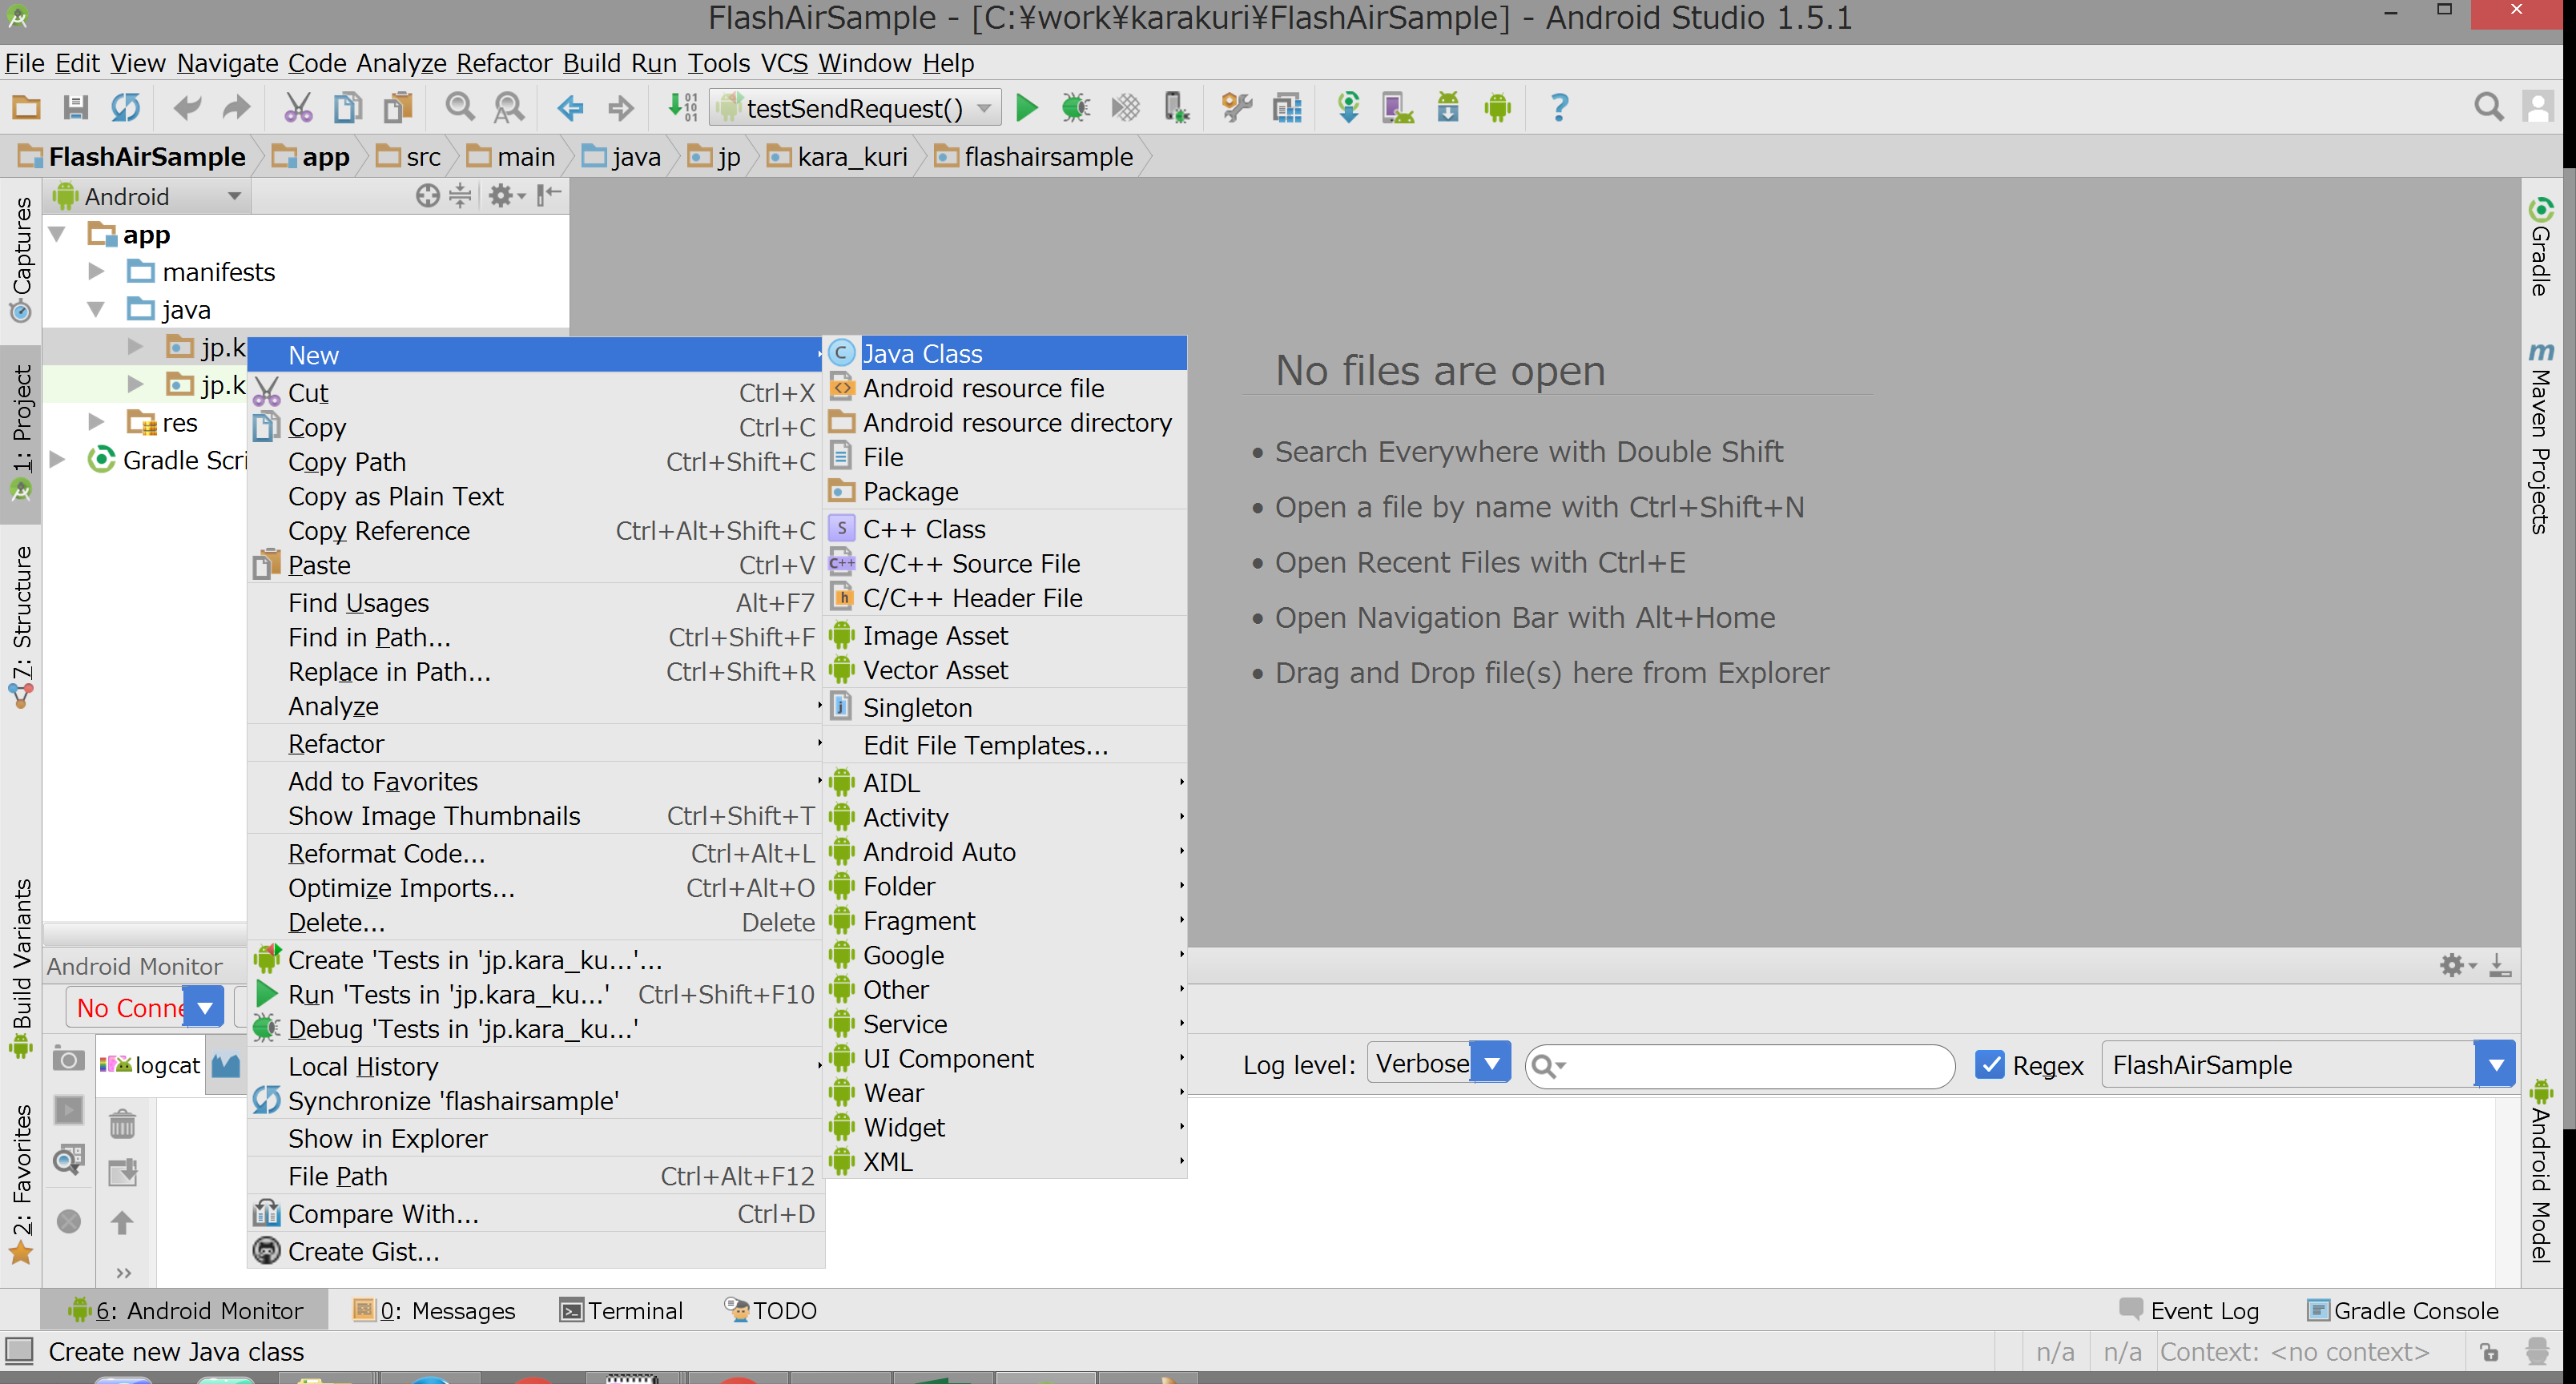
Task: Select Show in Explorer
Action: click(x=536, y=1139)
